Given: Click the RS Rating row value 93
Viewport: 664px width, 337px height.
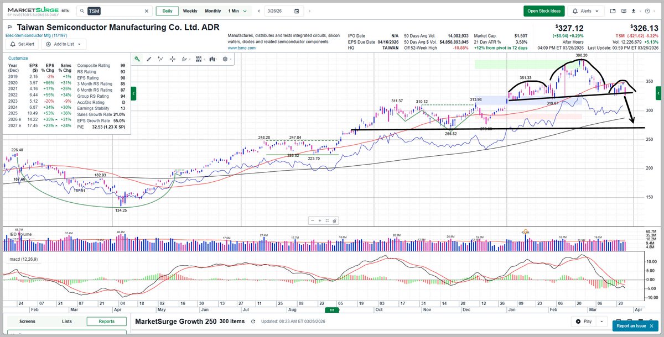Looking at the screenshot, I should click(122, 71).
